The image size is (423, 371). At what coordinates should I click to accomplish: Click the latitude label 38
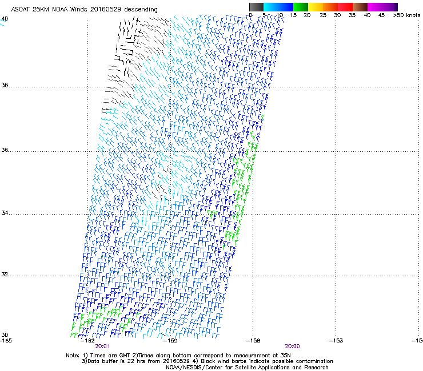(x=5, y=85)
